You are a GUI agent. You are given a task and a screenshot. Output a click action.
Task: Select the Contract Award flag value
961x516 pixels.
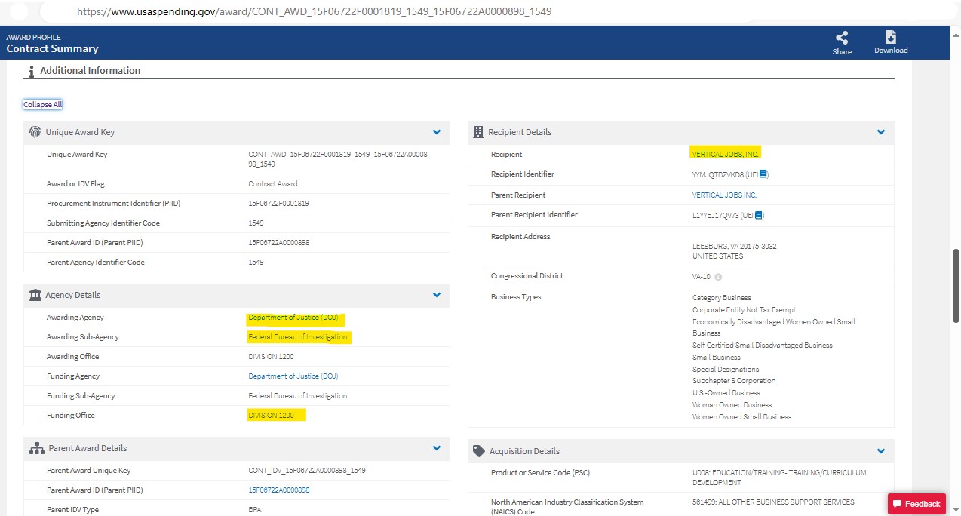click(273, 184)
